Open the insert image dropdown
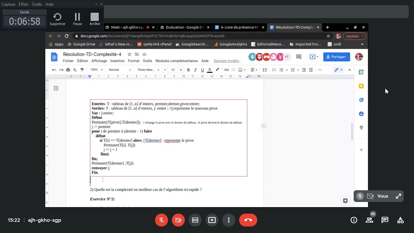Image resolution: width=414 pixels, height=233 pixels. [242, 70]
